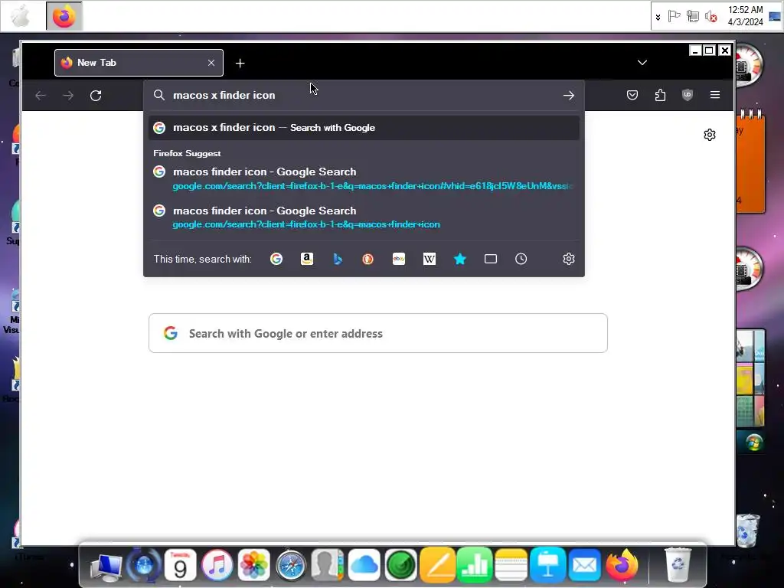Search with Wikipedia icon
The width and height of the screenshot is (784, 588).
[429, 259]
